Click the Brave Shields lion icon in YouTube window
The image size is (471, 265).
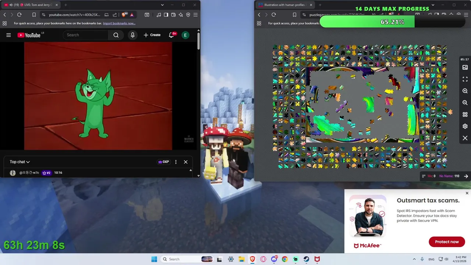coord(124,15)
